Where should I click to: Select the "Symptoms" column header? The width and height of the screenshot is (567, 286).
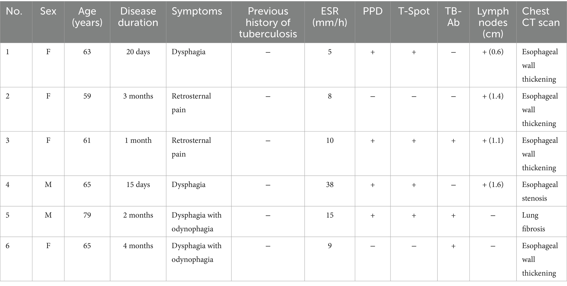coord(197,11)
